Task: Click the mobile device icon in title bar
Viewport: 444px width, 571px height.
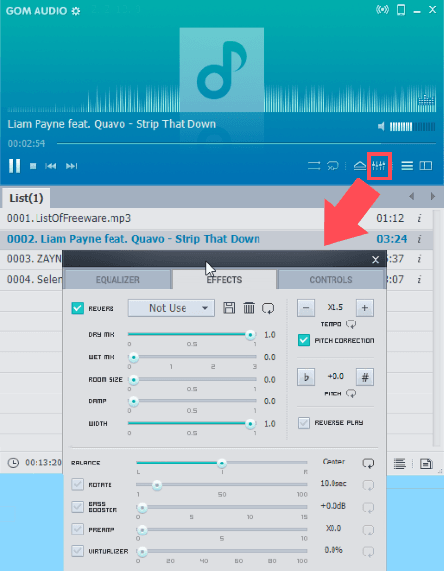Action: click(401, 10)
